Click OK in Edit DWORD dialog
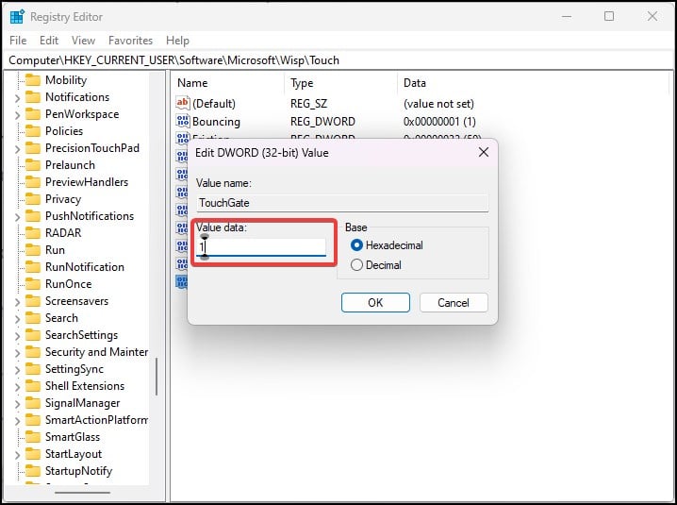677x505 pixels. click(375, 302)
